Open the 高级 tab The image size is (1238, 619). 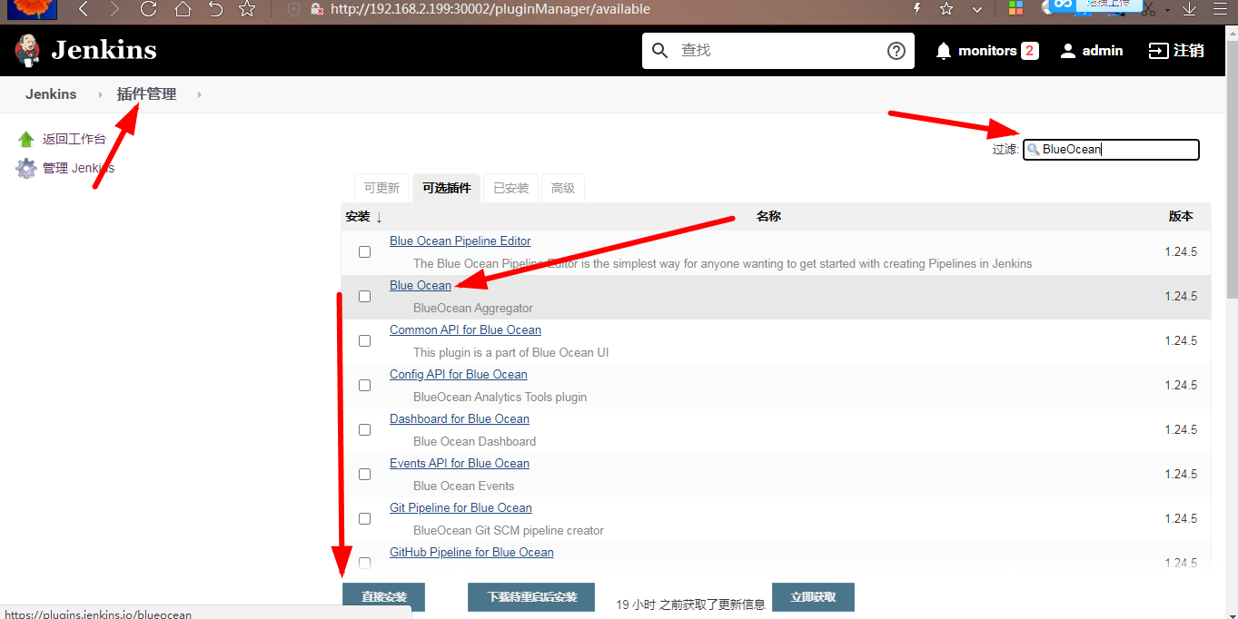pos(563,188)
